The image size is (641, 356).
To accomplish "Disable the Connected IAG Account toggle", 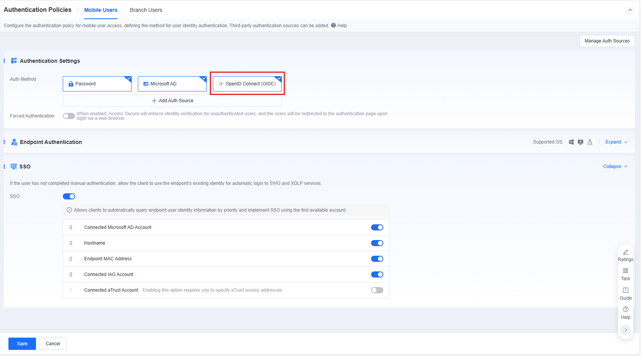I will pyautogui.click(x=377, y=274).
